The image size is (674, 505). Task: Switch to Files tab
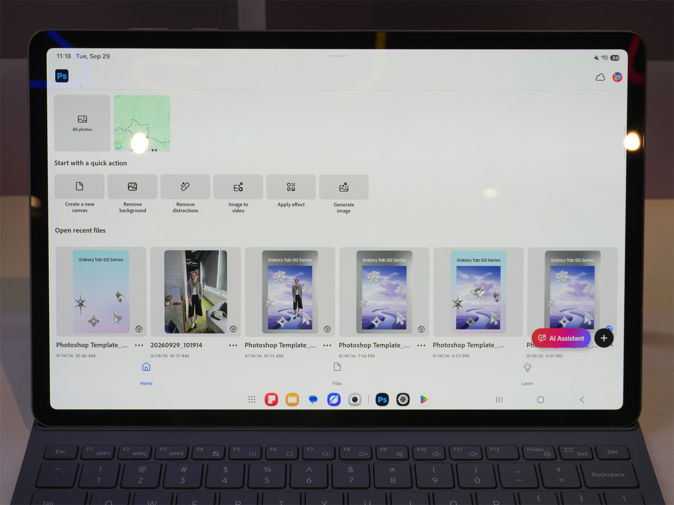click(337, 374)
